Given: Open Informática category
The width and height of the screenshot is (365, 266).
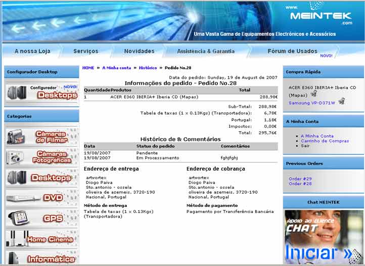Looking at the screenshot, I should 41,257.
